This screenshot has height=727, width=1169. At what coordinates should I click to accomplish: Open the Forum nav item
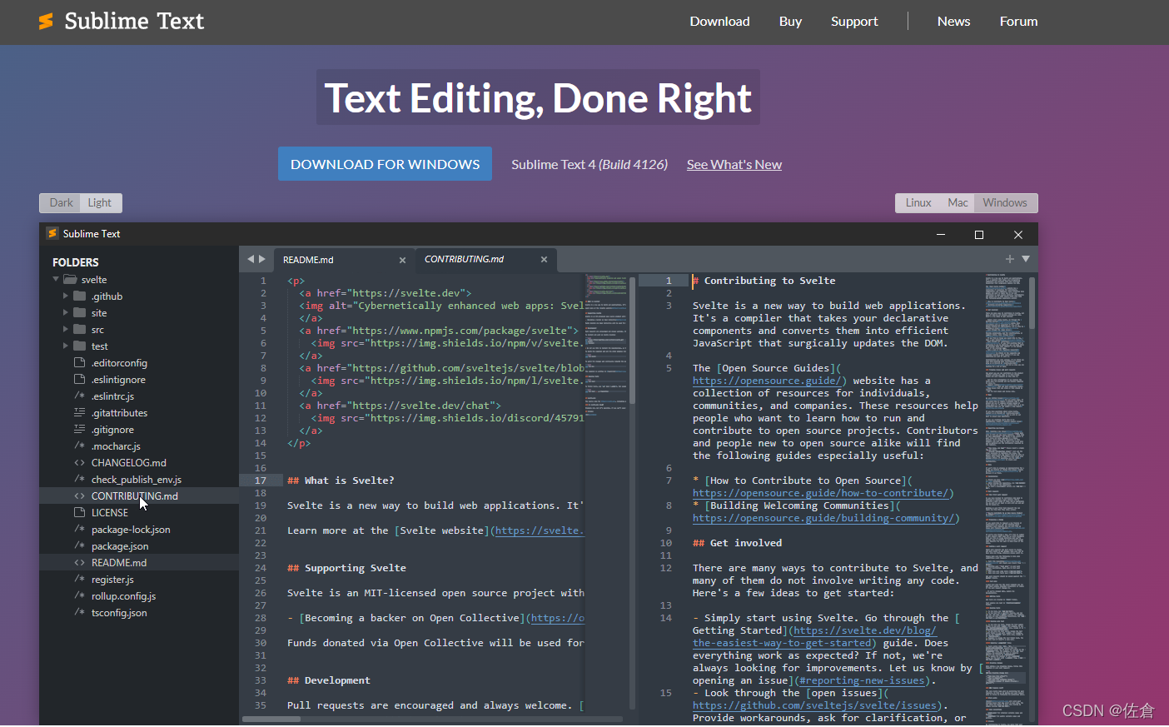[1018, 22]
